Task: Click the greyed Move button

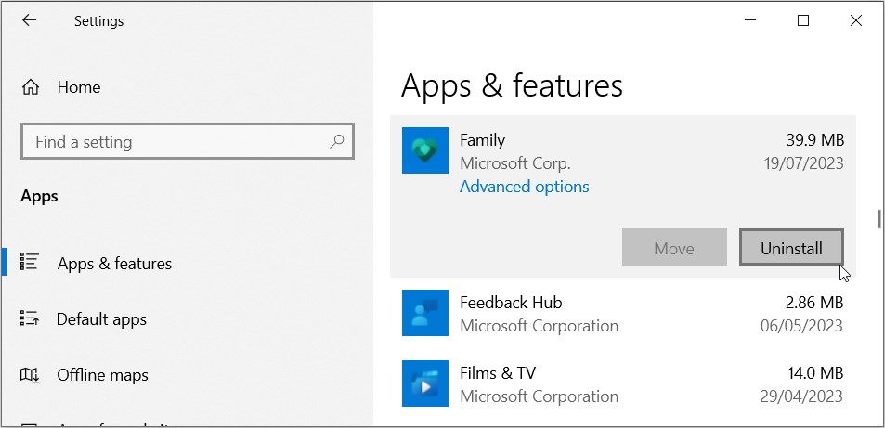Action: tap(674, 248)
